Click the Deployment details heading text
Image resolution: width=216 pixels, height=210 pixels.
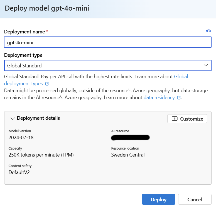pyautogui.click(x=38, y=118)
